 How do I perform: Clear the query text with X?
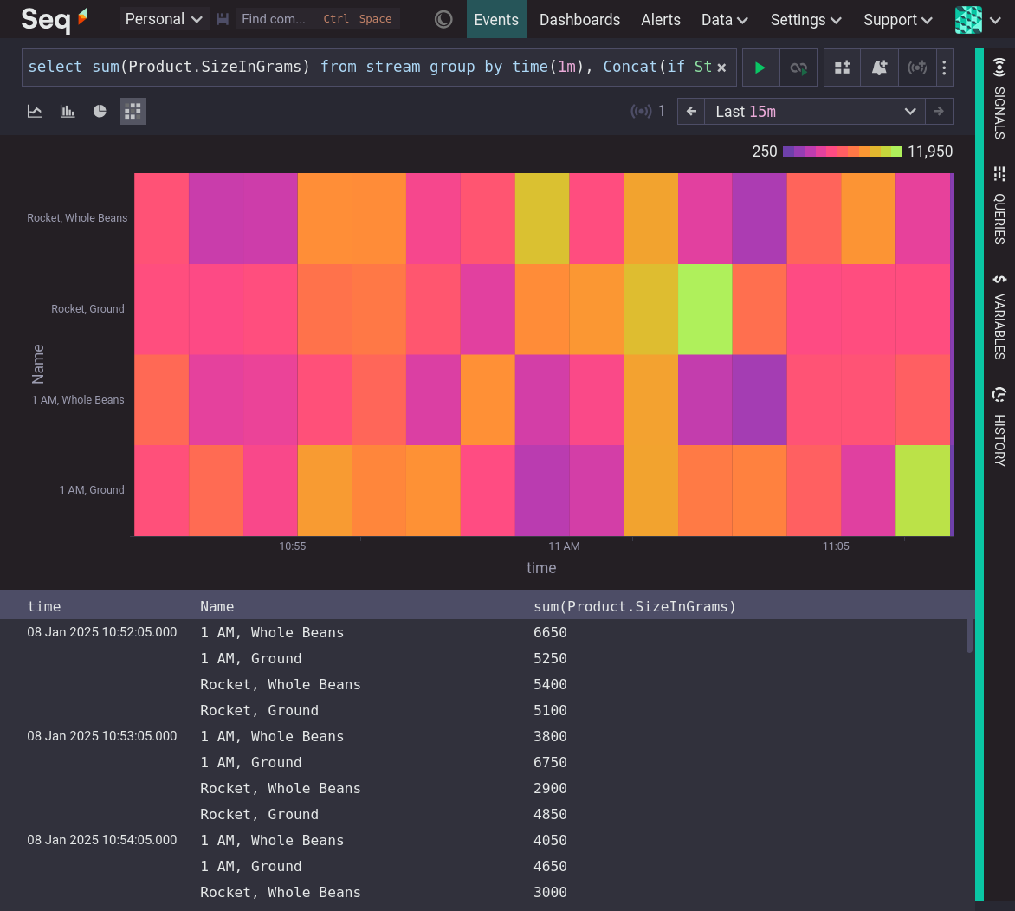pyautogui.click(x=721, y=68)
